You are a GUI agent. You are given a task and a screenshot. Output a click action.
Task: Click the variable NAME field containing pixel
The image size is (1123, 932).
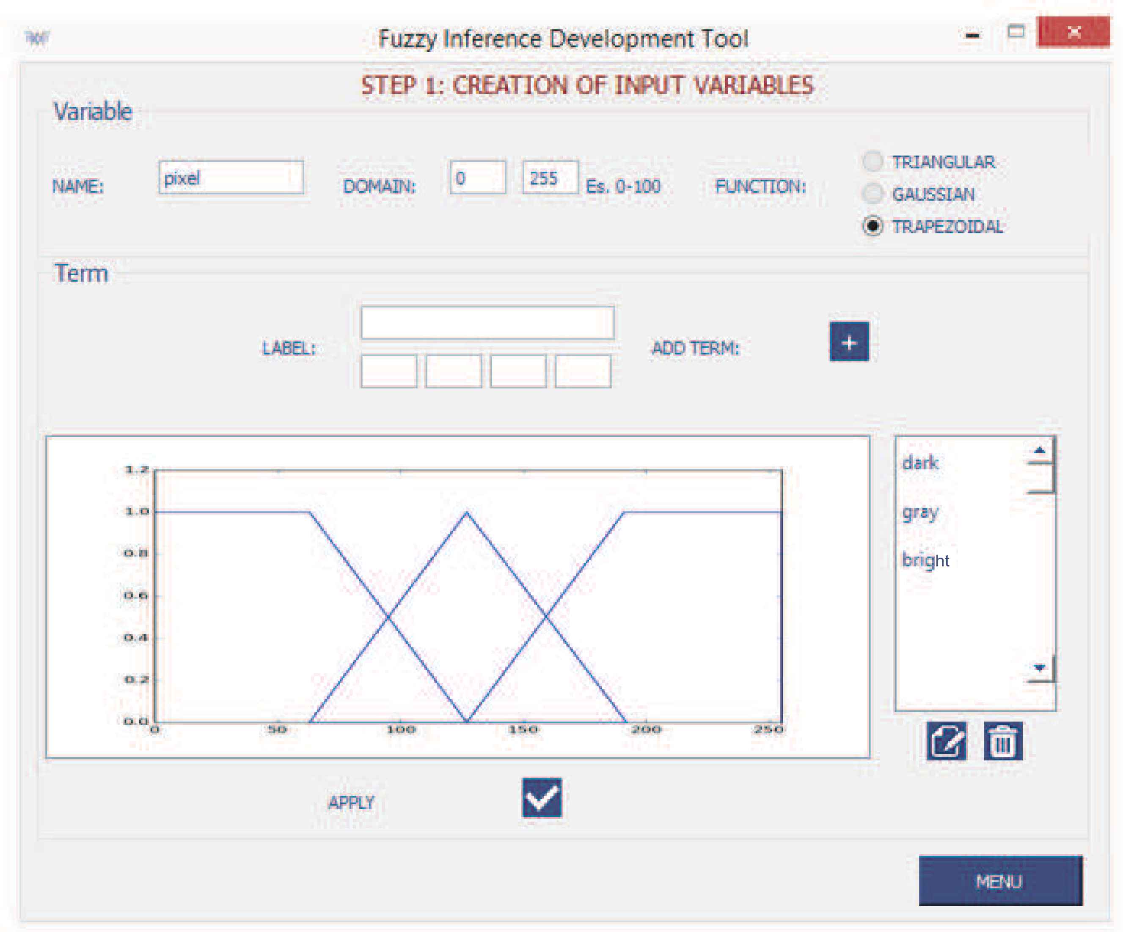[x=231, y=178]
